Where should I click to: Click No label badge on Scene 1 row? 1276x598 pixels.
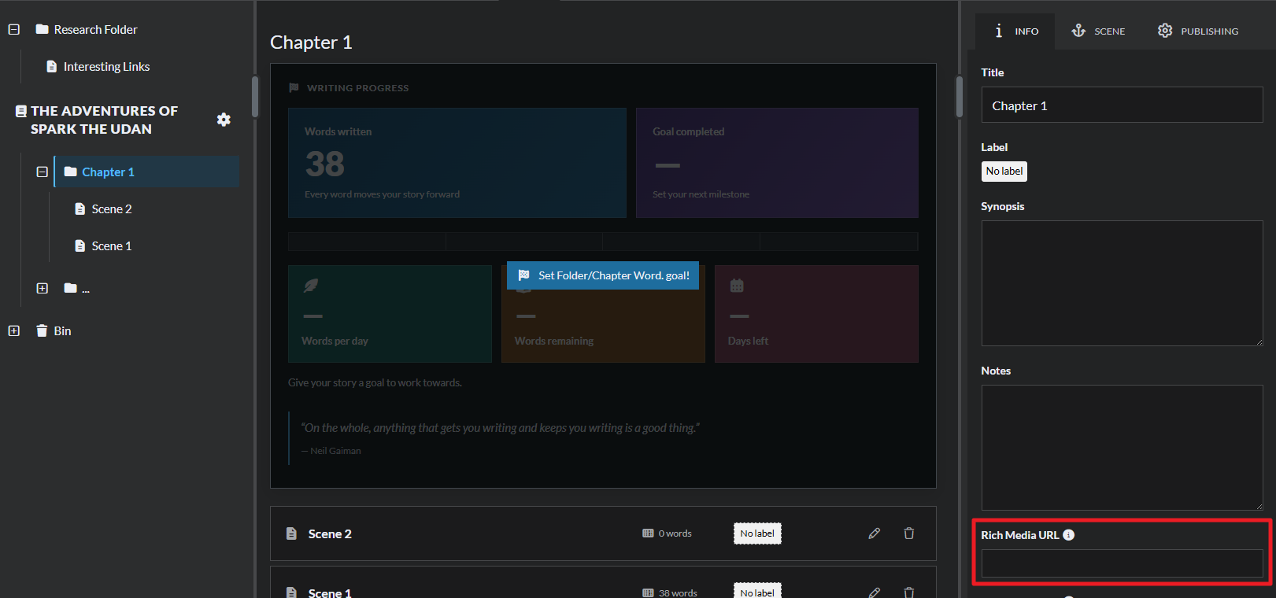coord(757,591)
